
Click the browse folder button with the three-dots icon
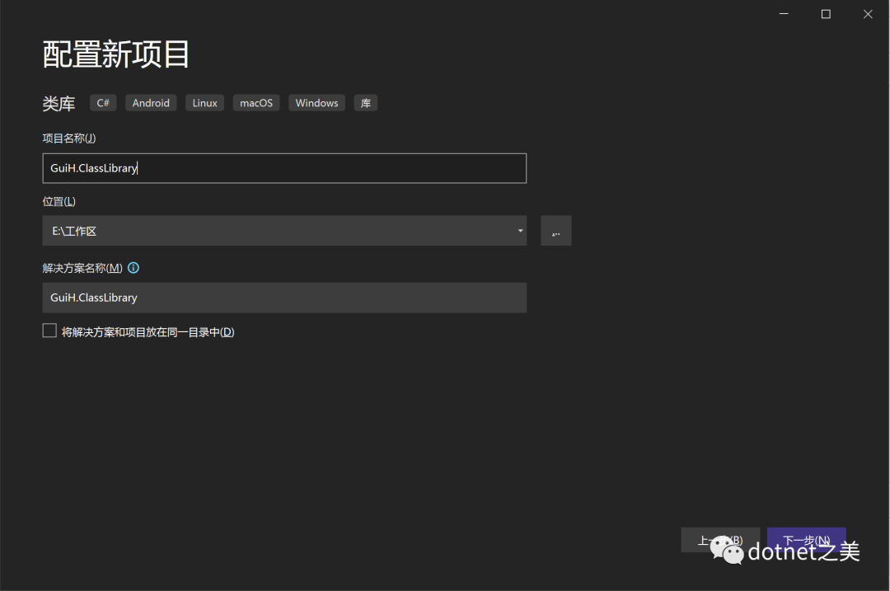click(x=555, y=231)
